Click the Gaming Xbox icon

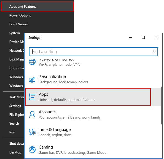coord(32,150)
